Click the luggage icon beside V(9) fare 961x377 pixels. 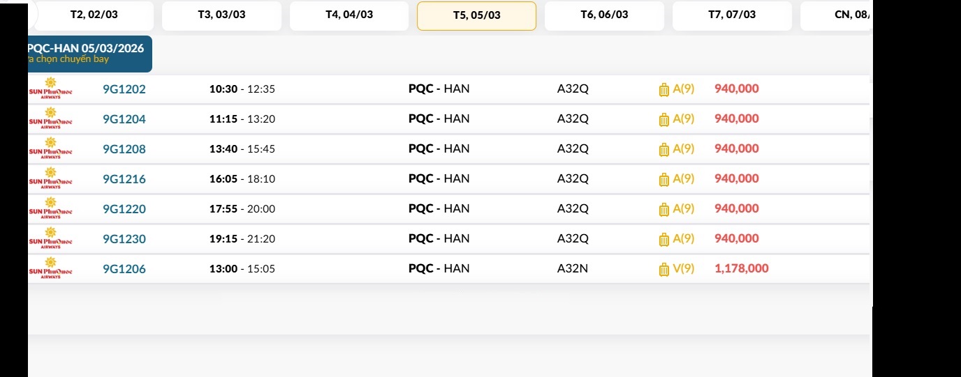(x=664, y=270)
